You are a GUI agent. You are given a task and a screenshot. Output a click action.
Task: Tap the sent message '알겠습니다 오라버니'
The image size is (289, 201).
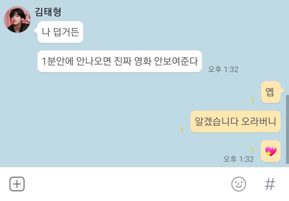coord(235,121)
